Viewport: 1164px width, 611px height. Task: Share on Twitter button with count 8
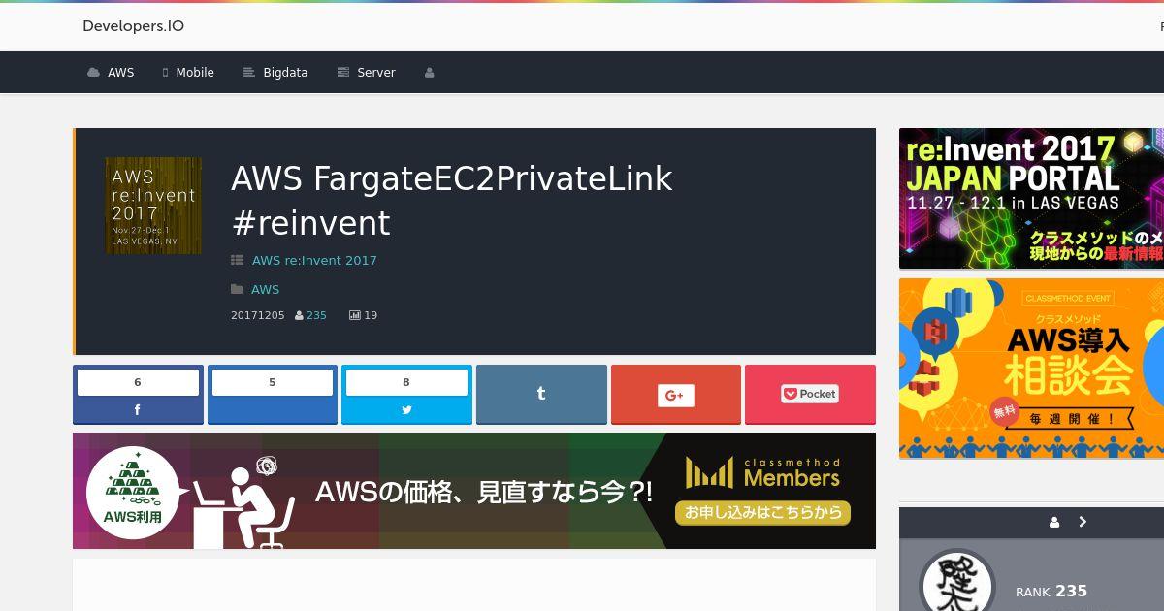click(x=406, y=395)
